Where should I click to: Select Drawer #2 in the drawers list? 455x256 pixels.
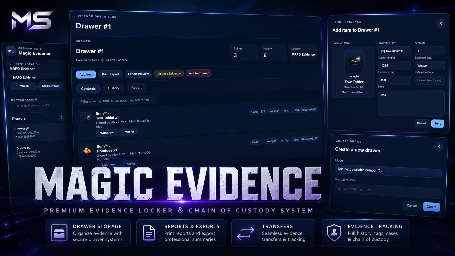click(40, 152)
